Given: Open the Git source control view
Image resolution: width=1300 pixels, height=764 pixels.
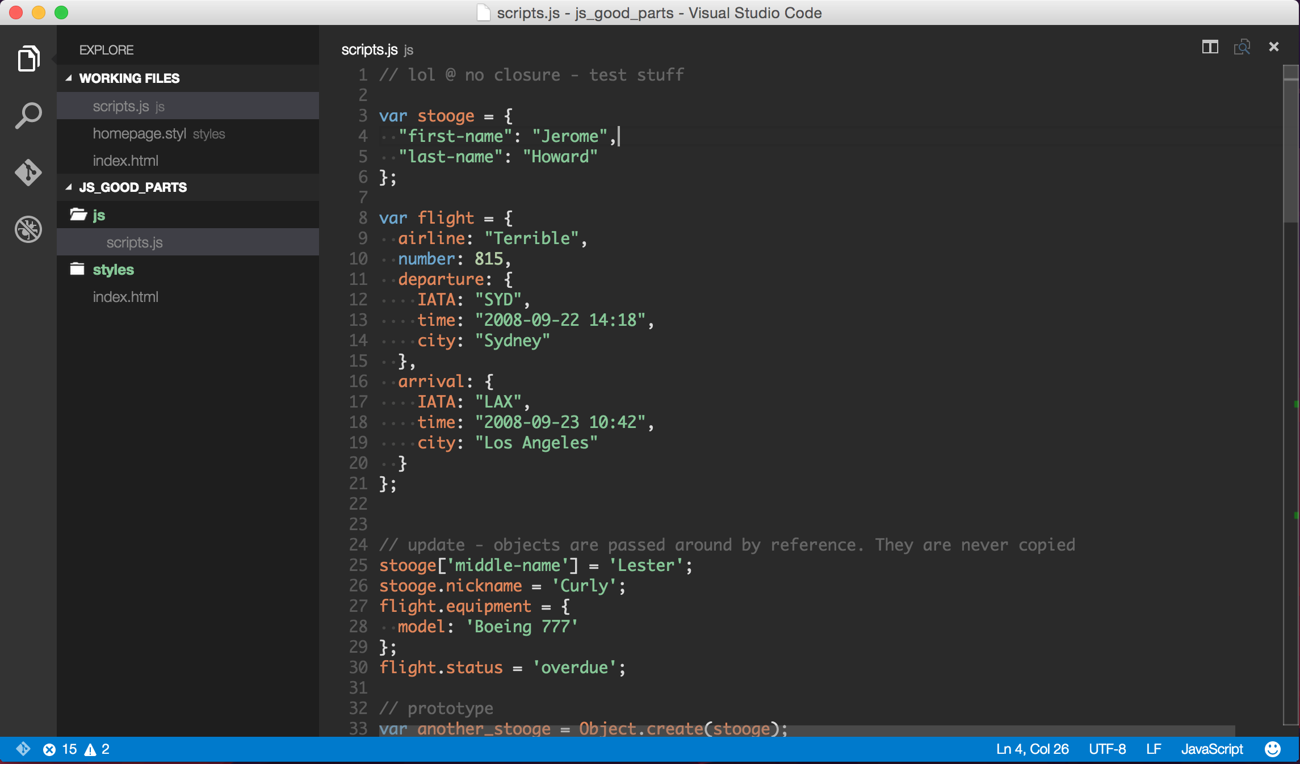Looking at the screenshot, I should [x=28, y=172].
